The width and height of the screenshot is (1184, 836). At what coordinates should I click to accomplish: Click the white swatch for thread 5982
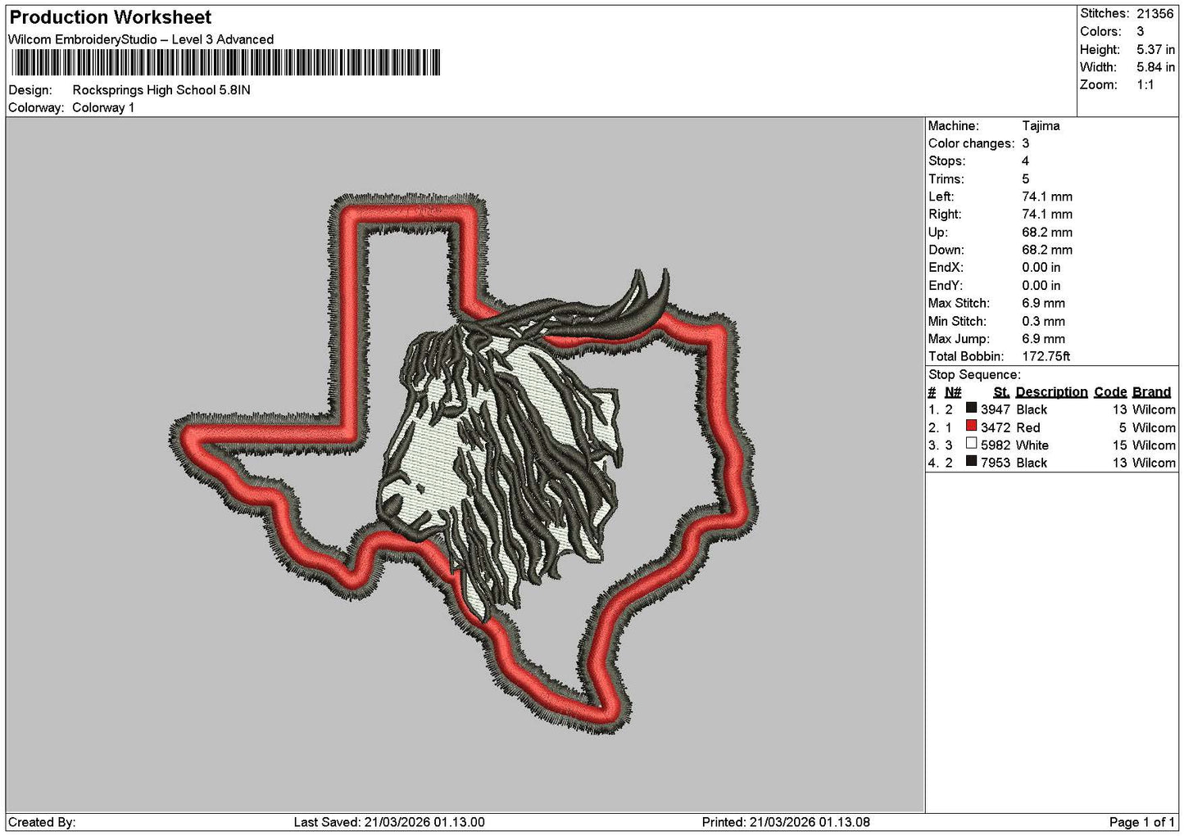[x=971, y=444]
